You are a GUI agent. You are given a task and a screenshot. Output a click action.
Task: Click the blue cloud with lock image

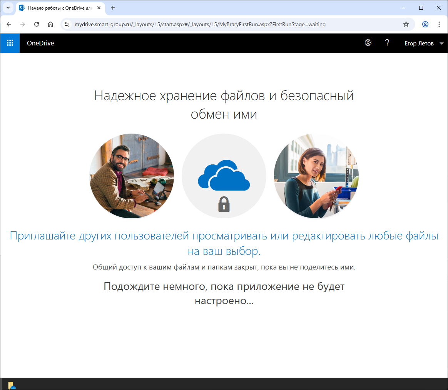[224, 176]
